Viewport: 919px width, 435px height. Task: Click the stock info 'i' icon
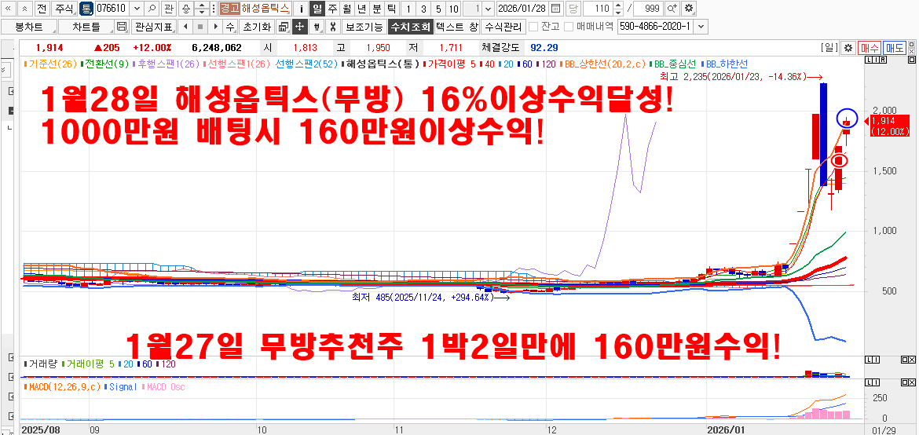(301, 9)
